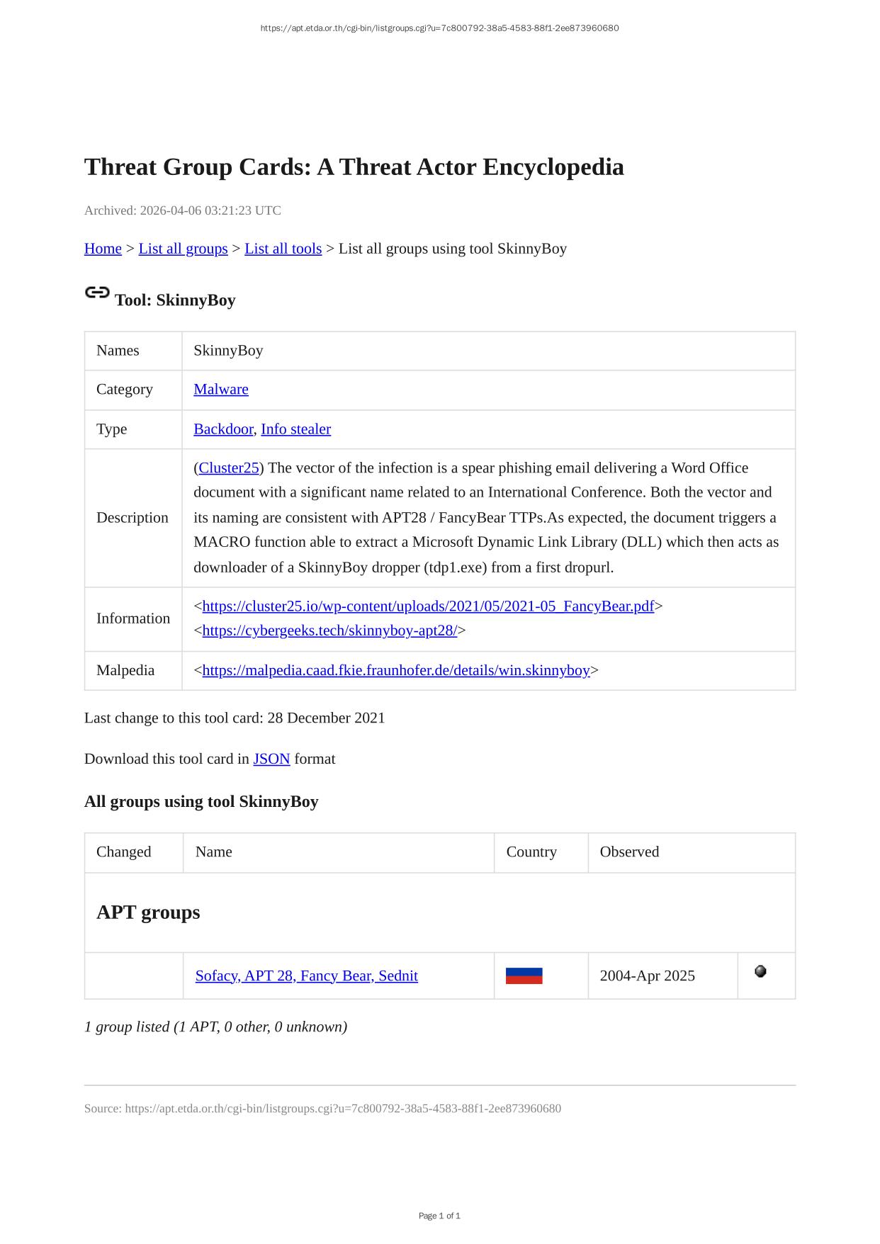Open Sofacy, APT 28, Fancy Bear group
The width and height of the screenshot is (880, 1244).
tap(306, 976)
